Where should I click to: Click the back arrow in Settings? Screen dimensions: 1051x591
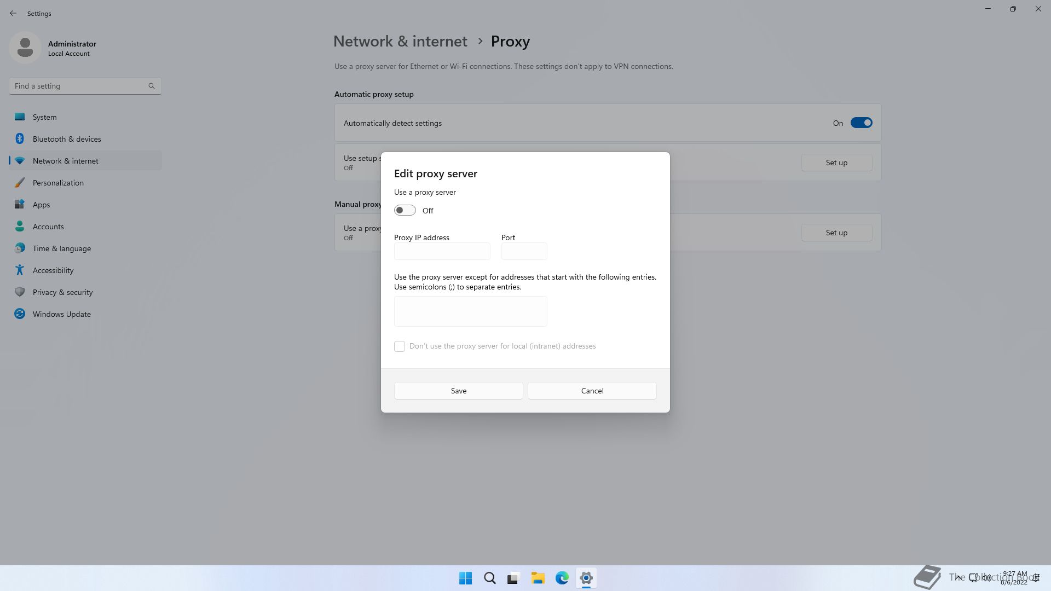[13, 13]
